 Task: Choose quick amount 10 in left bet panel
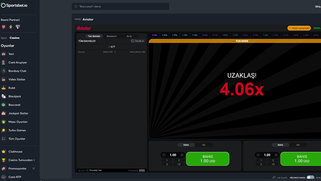coord(179,164)
